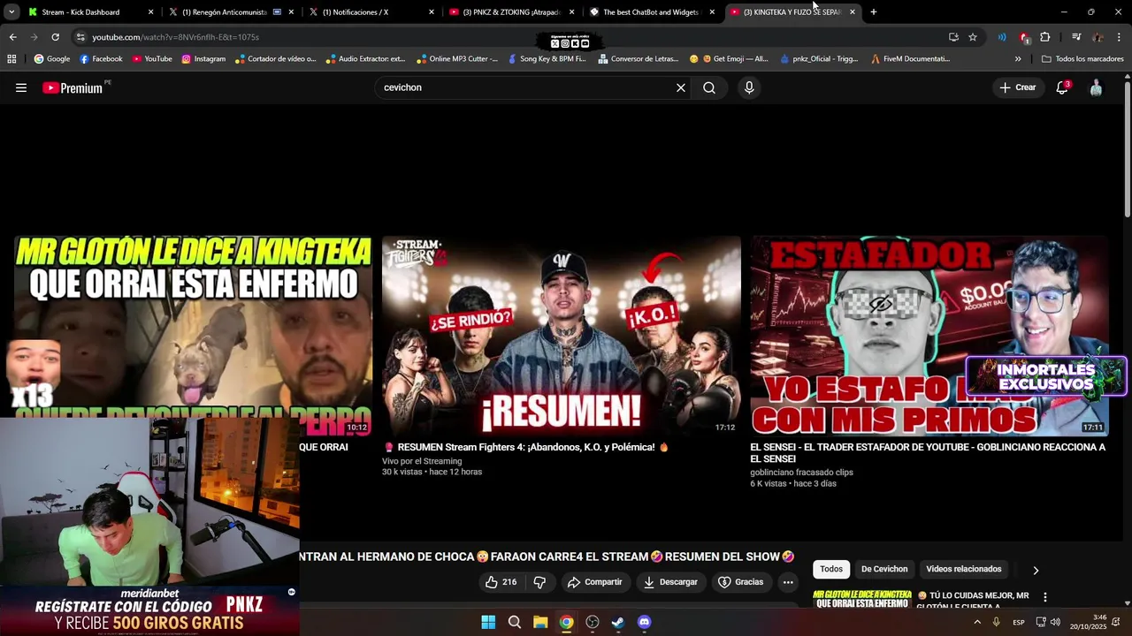Open Chrome three-dot menu
The width and height of the screenshot is (1132, 636).
1119,37
